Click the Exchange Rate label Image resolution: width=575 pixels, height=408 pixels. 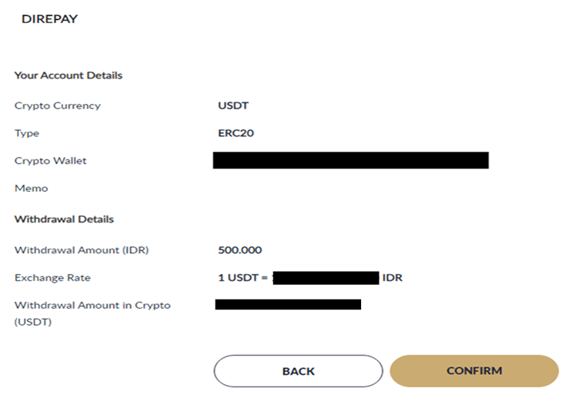click(47, 278)
